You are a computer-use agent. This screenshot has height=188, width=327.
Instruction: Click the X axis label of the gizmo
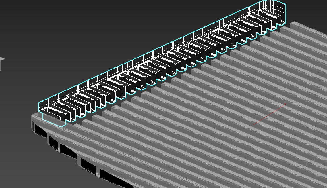pos(293,141)
